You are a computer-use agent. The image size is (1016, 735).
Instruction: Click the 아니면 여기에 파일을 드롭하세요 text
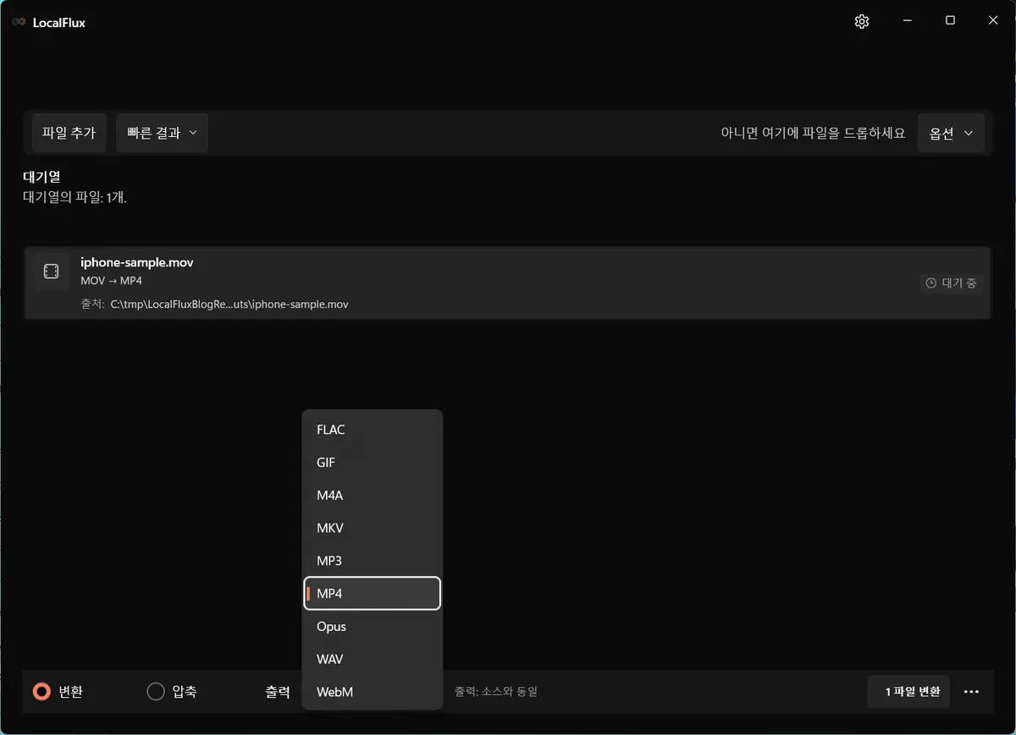[x=813, y=134]
